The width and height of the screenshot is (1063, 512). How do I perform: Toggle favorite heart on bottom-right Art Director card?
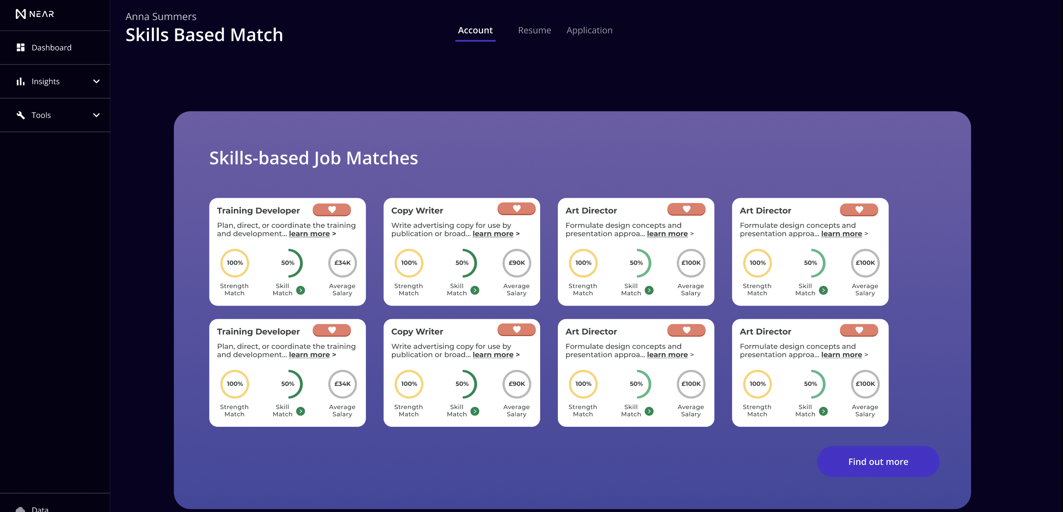click(859, 330)
